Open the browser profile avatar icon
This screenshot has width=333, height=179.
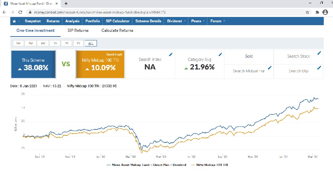[325, 12]
